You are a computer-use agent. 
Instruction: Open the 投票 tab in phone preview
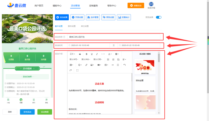coord(21,101)
